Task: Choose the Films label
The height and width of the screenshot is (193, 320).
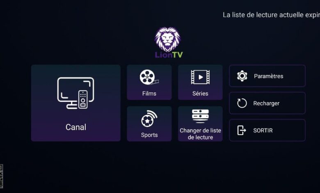Action: click(149, 94)
